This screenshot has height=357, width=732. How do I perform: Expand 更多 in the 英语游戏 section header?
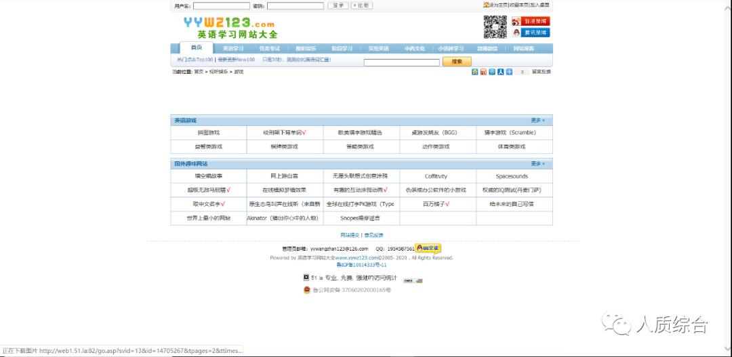537,121
